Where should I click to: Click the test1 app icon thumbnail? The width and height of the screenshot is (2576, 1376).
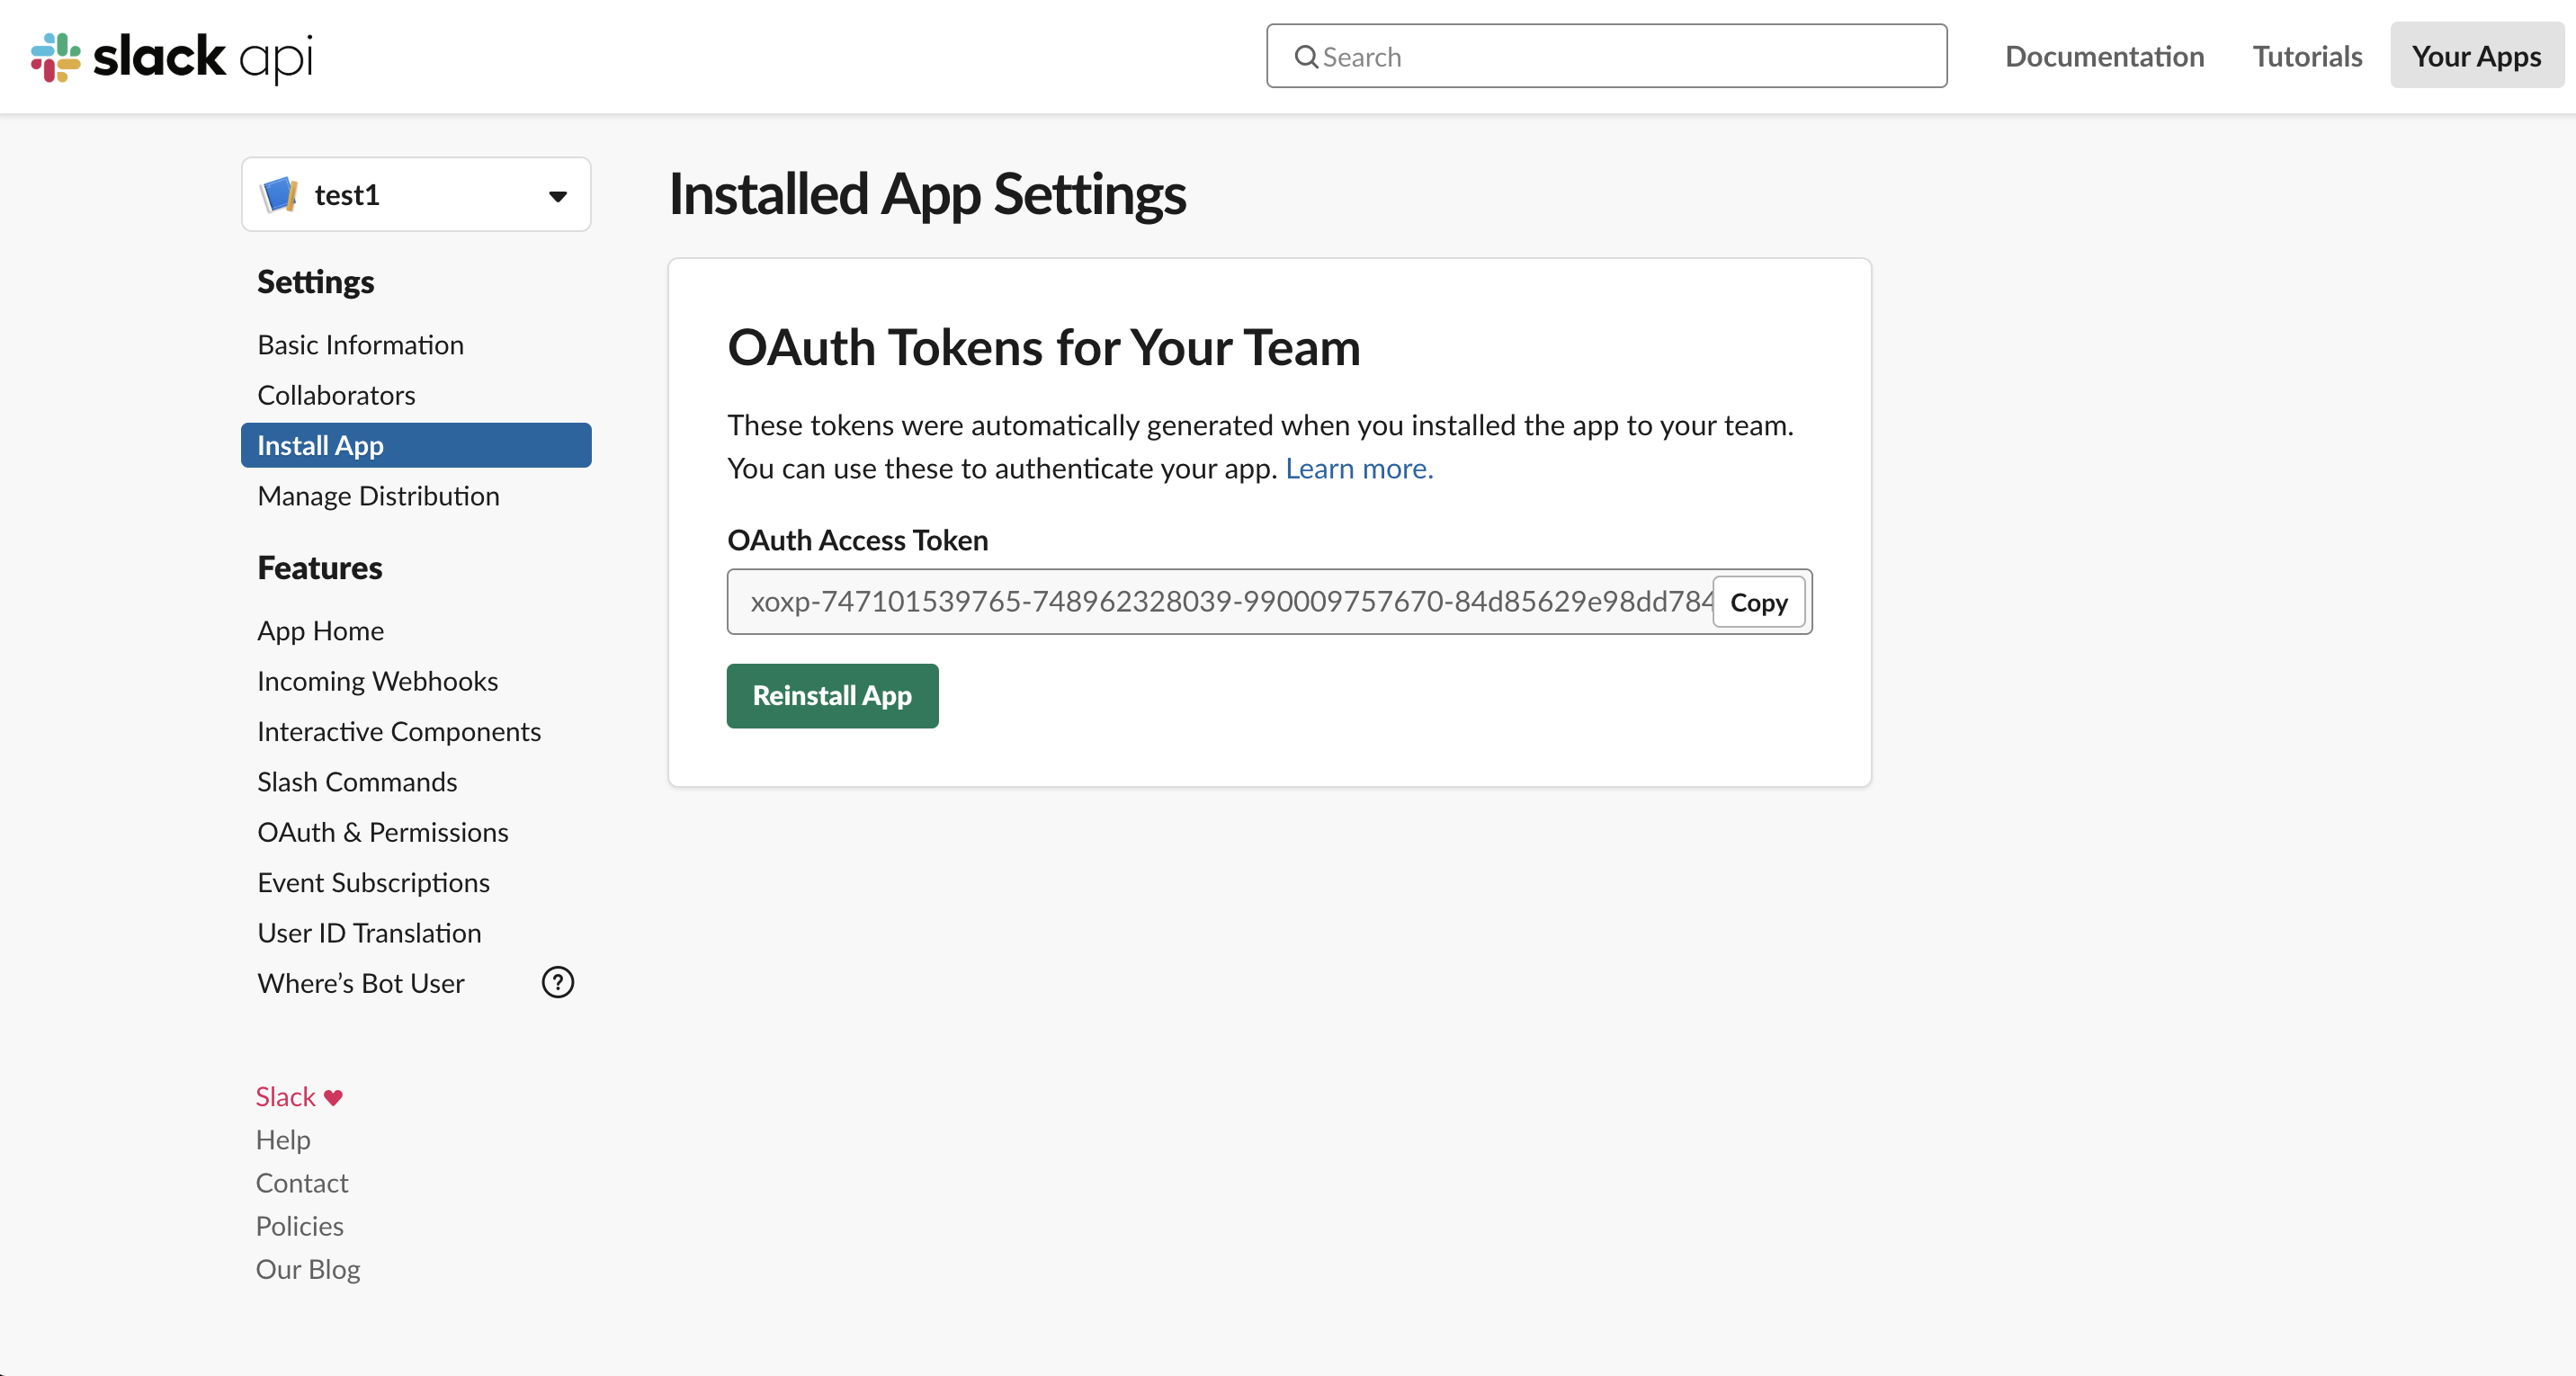(279, 194)
